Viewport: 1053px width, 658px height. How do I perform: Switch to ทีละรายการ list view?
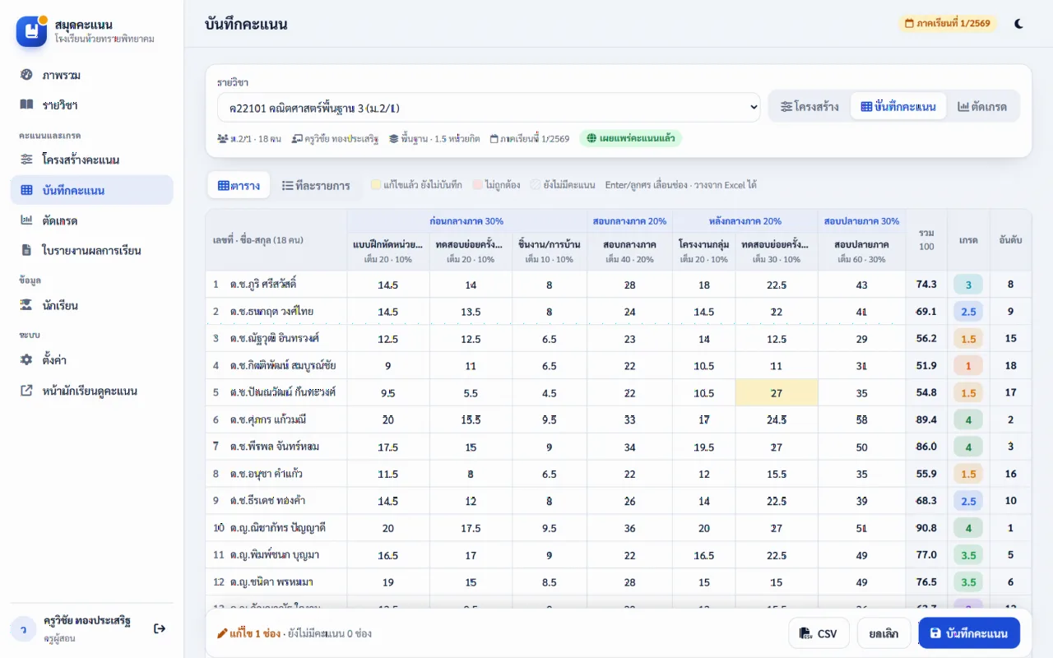point(316,186)
